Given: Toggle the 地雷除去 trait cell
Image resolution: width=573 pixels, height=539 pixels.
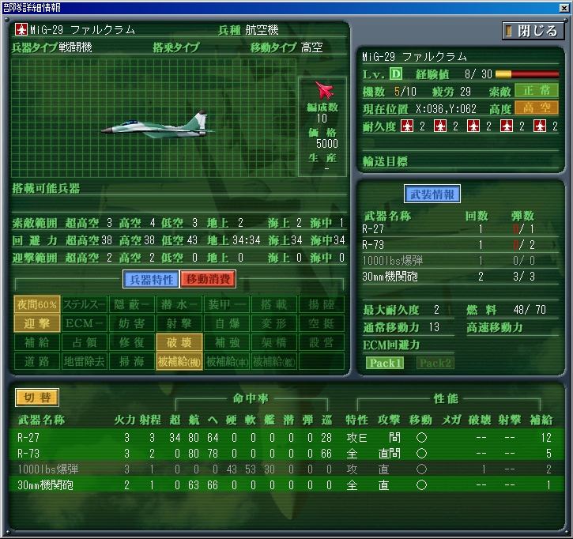Looking at the screenshot, I should click(x=85, y=361).
